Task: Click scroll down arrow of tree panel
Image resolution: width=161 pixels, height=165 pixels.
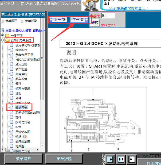Action: [x=42, y=145]
